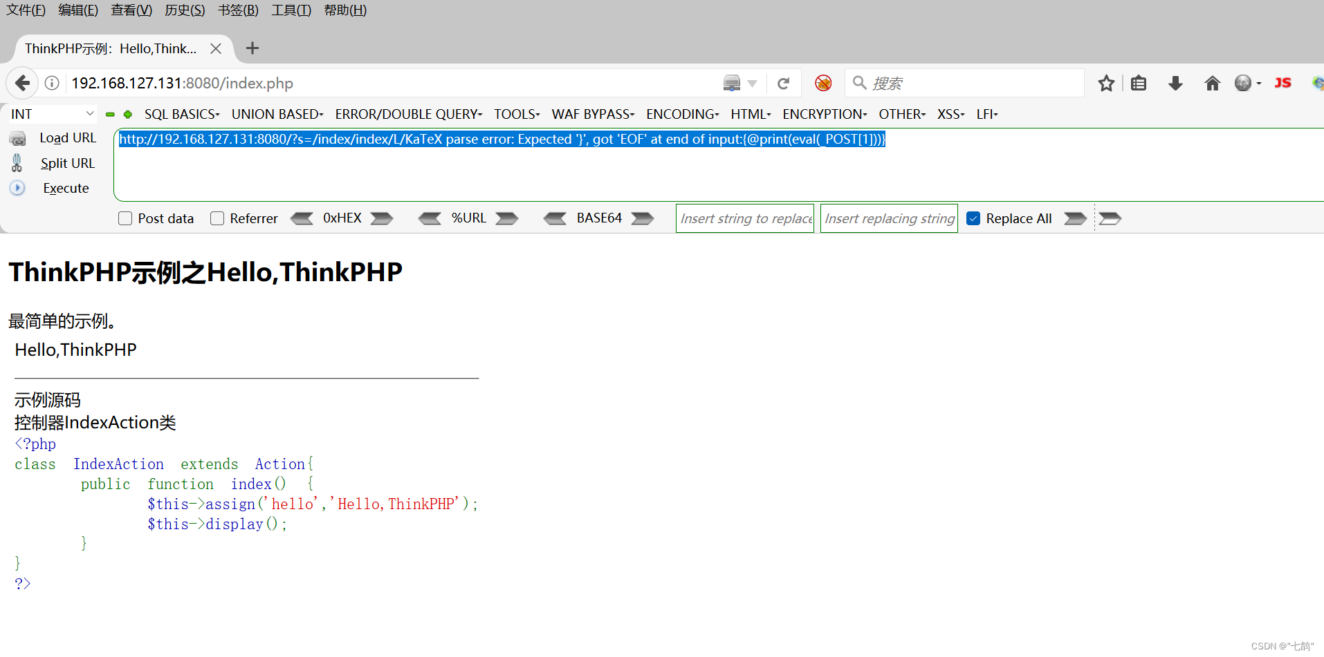
Task: Decode with the left arrow before 0xHEX
Action: (302, 218)
